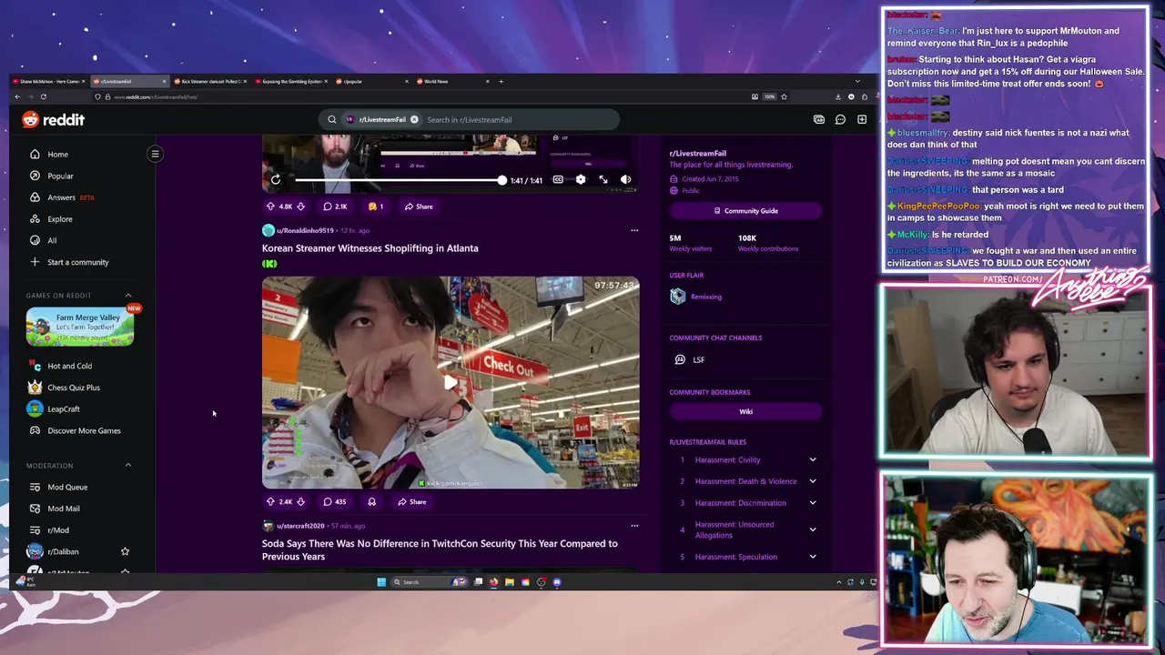Downvote the Korean Streamer post
Viewport: 1165px width, 655px height.
(x=300, y=501)
